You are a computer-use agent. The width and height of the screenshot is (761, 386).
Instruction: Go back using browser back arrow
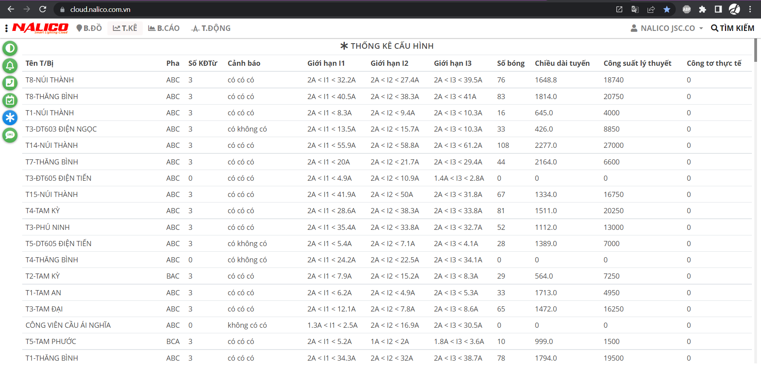click(x=11, y=9)
